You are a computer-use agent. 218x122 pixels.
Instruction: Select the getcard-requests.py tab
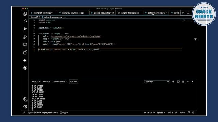click(102, 13)
